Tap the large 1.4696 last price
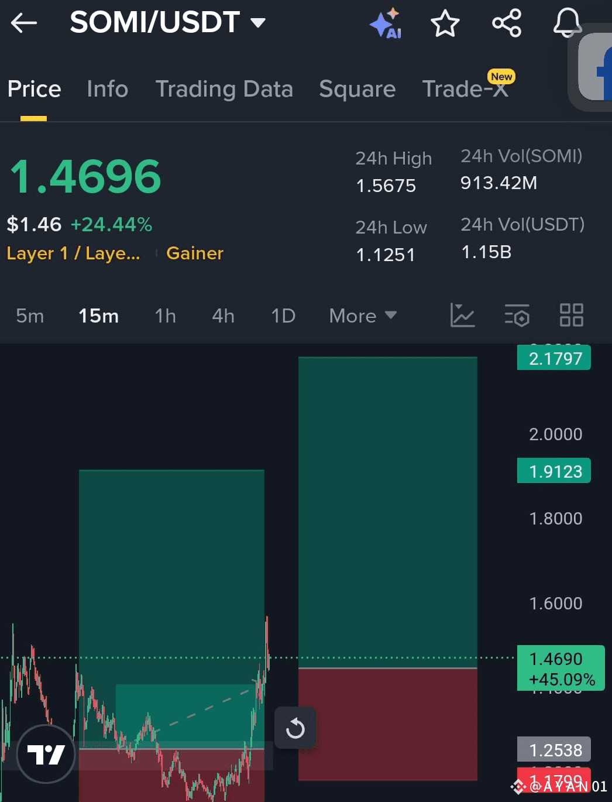 (85, 176)
